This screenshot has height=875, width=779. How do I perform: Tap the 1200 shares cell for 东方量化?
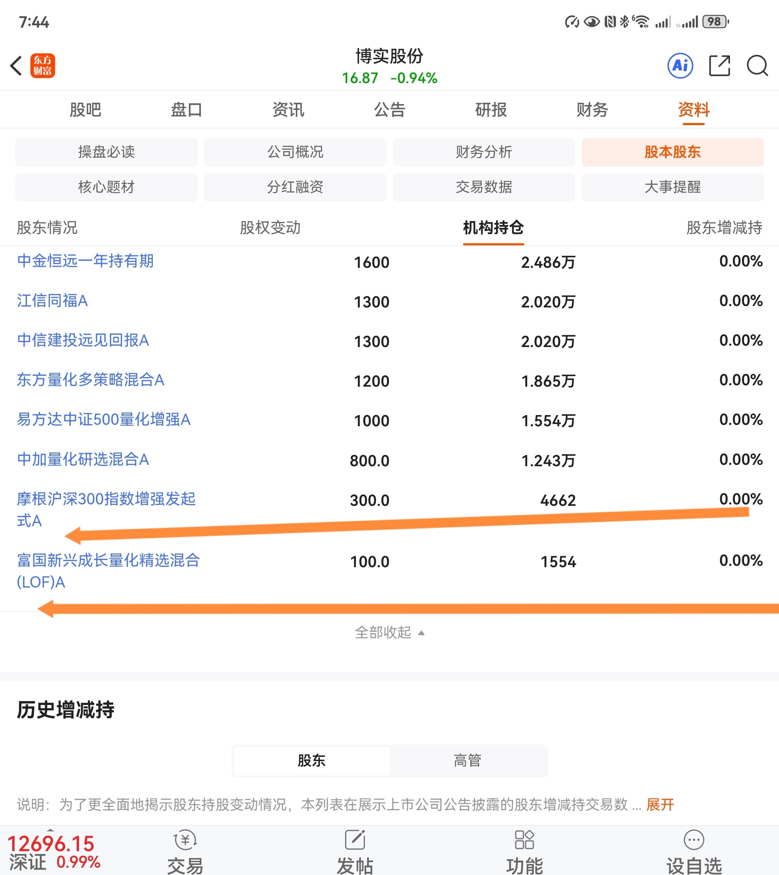click(372, 381)
